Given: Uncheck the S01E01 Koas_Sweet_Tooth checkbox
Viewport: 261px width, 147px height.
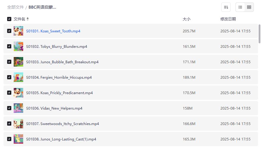Looking at the screenshot, I should click(9, 31).
